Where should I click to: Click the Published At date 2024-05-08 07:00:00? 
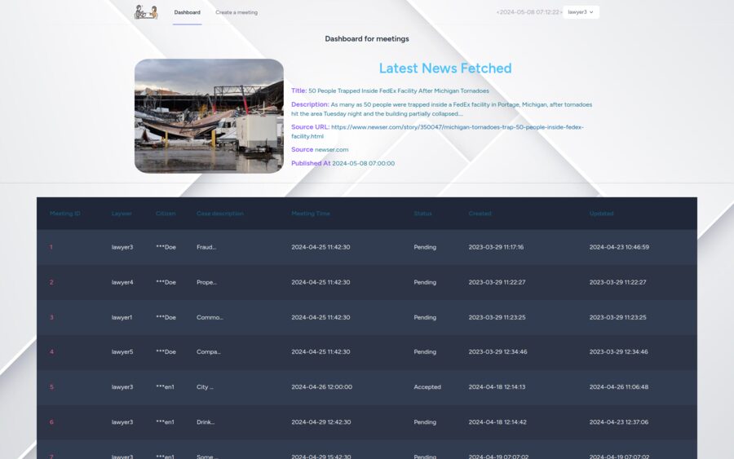pos(363,163)
